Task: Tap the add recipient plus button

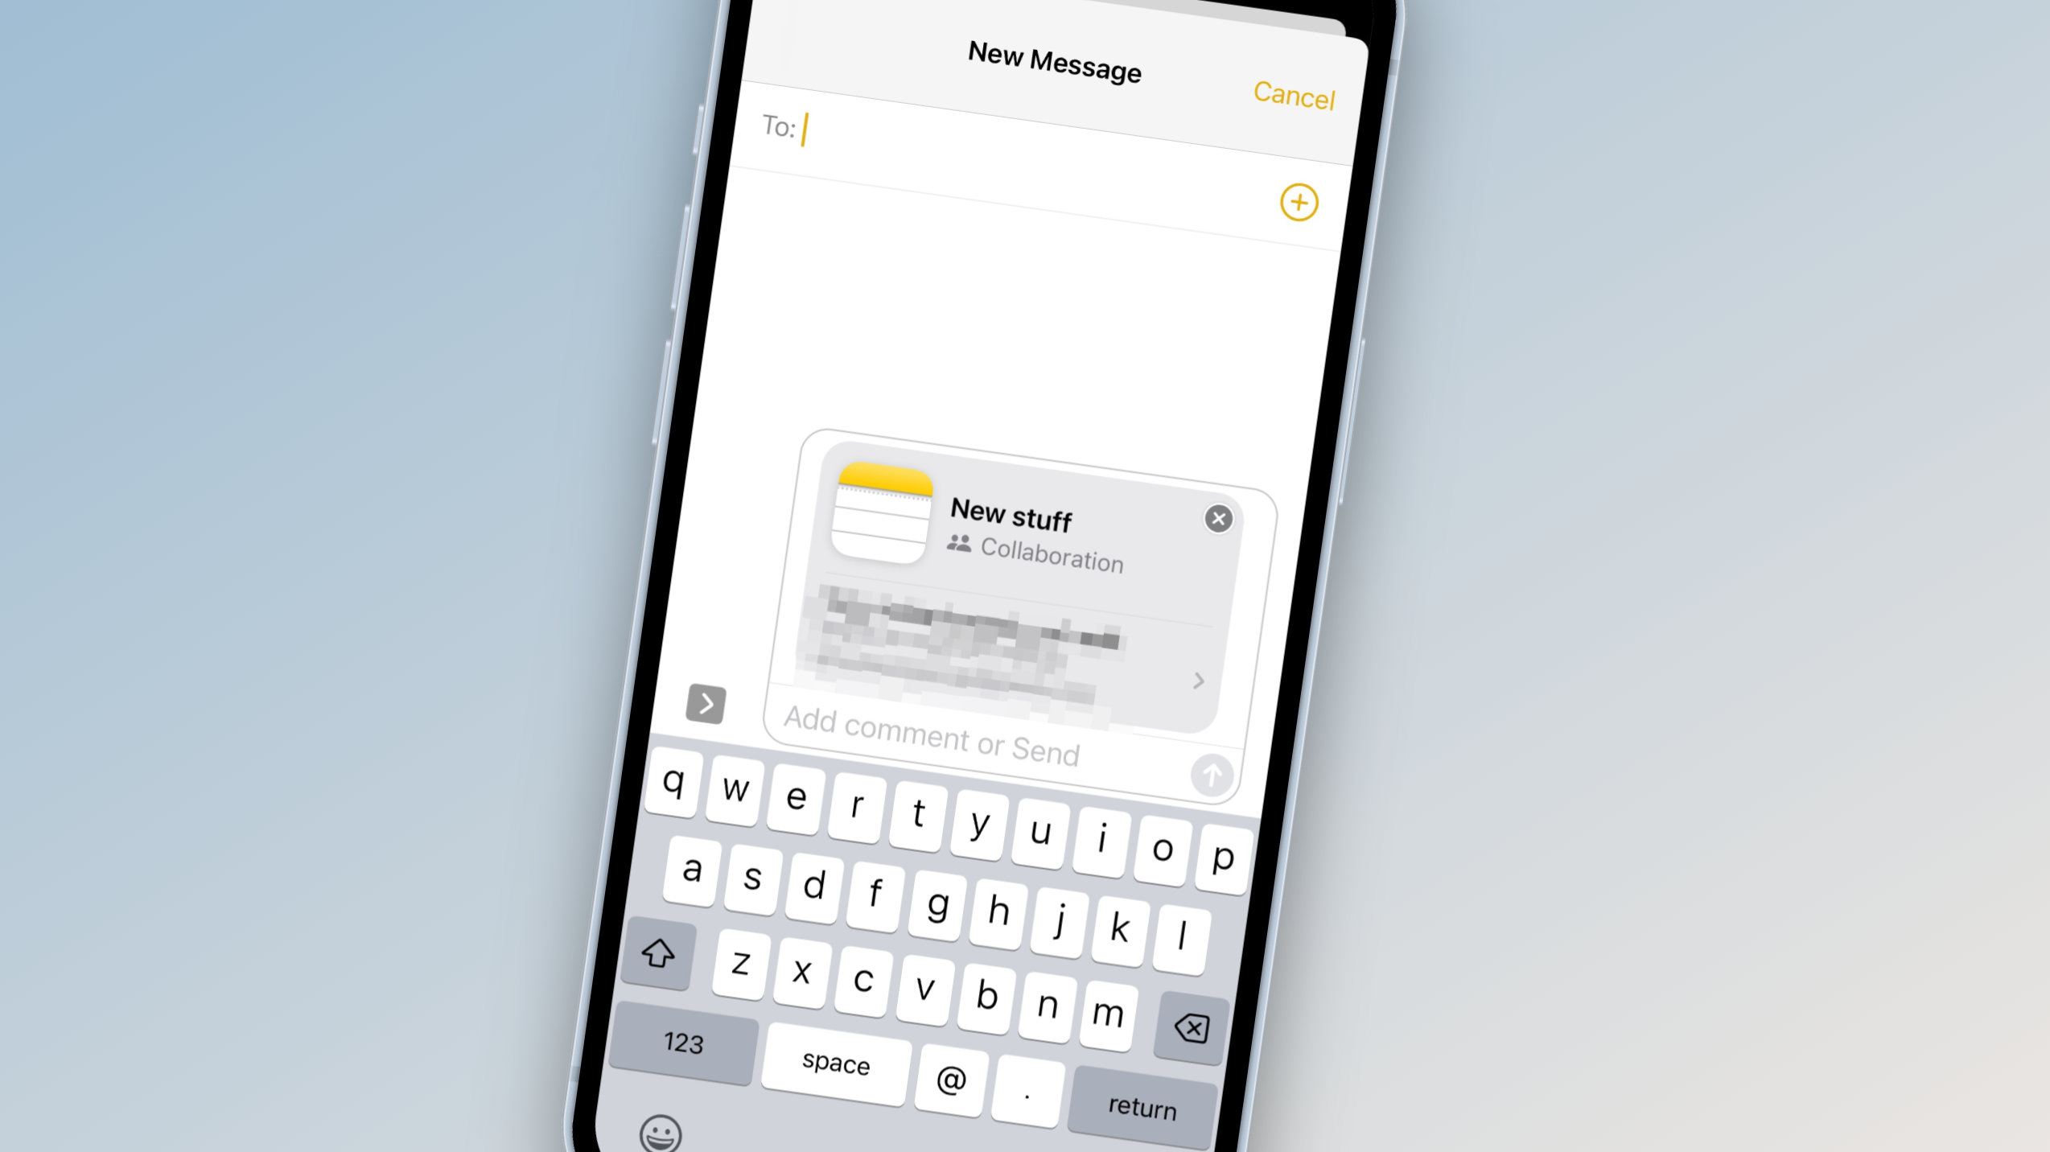Action: point(1297,201)
